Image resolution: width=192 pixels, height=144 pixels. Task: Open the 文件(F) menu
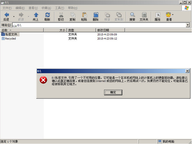[x=7, y=8]
